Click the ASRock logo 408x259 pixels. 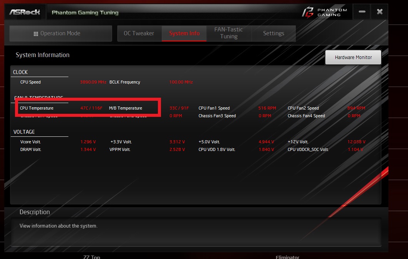(x=25, y=12)
